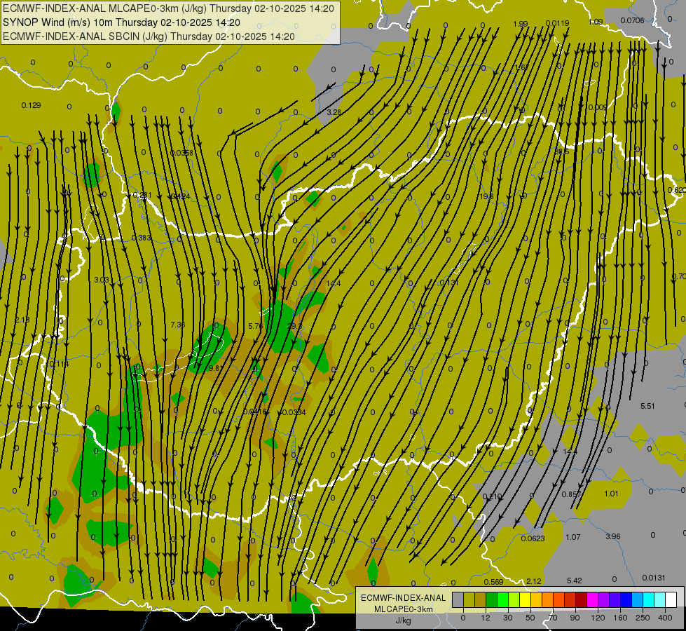Image resolution: width=686 pixels, height=631 pixels.
Task: Click the legend tick label 120
Action: tap(598, 618)
